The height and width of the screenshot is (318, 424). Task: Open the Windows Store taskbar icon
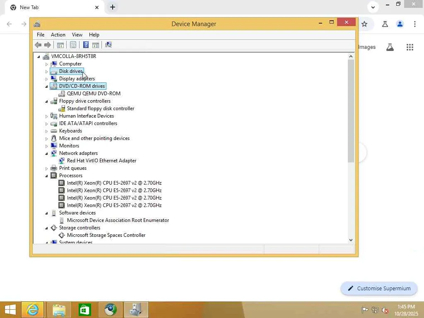point(84,310)
